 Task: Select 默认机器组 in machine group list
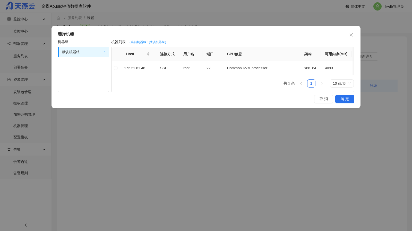pyautogui.click(x=83, y=52)
